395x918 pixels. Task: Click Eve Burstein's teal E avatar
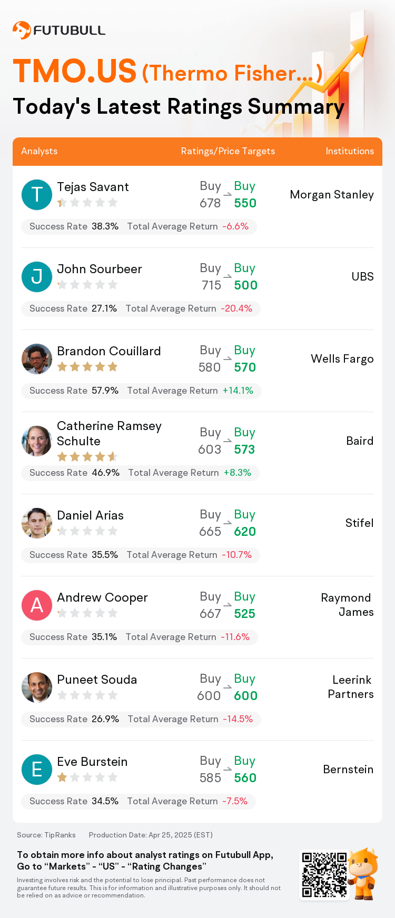point(37,769)
